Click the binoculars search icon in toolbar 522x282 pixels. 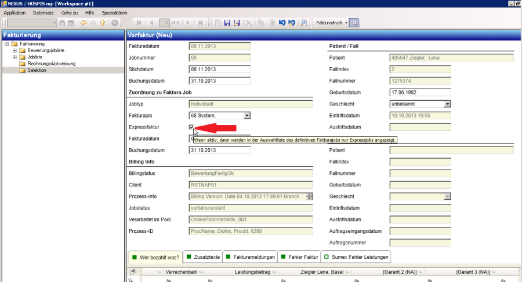point(63,23)
